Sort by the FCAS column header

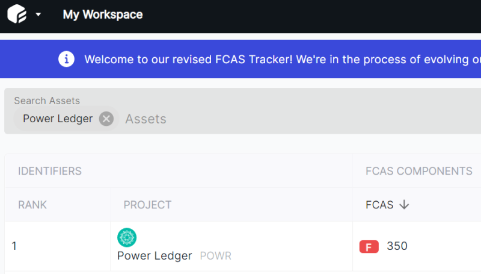(379, 205)
